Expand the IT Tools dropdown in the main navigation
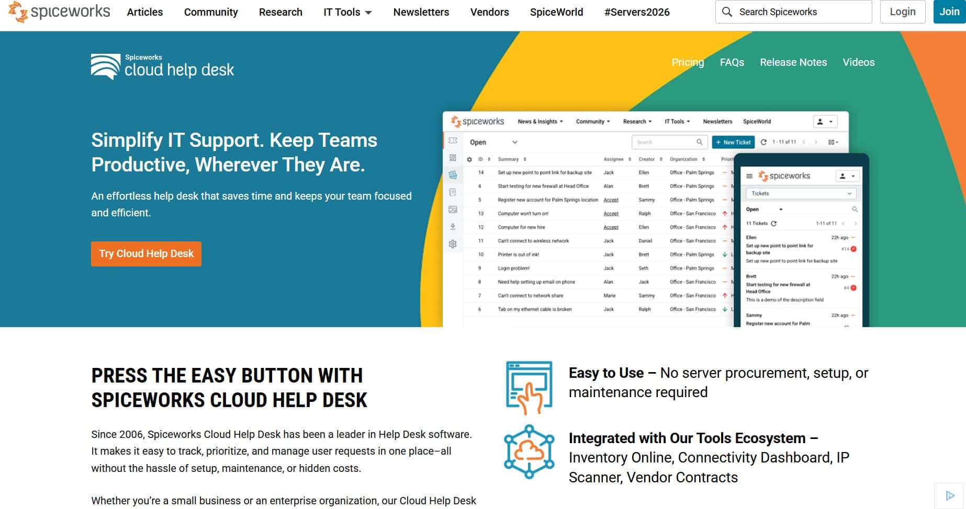The width and height of the screenshot is (966, 509). click(347, 11)
